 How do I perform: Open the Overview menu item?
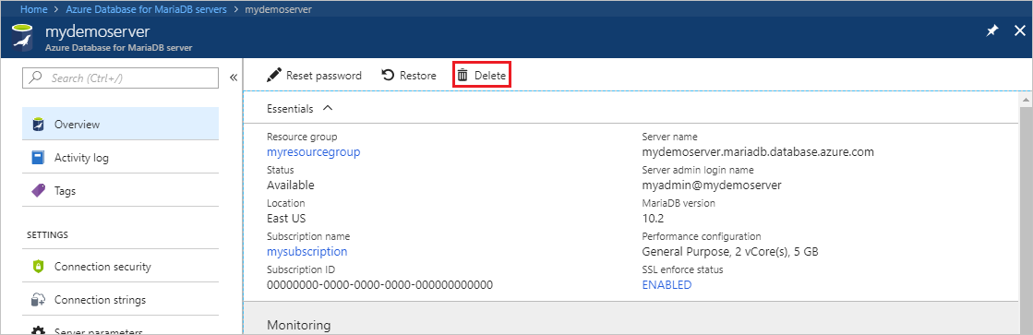121,125
